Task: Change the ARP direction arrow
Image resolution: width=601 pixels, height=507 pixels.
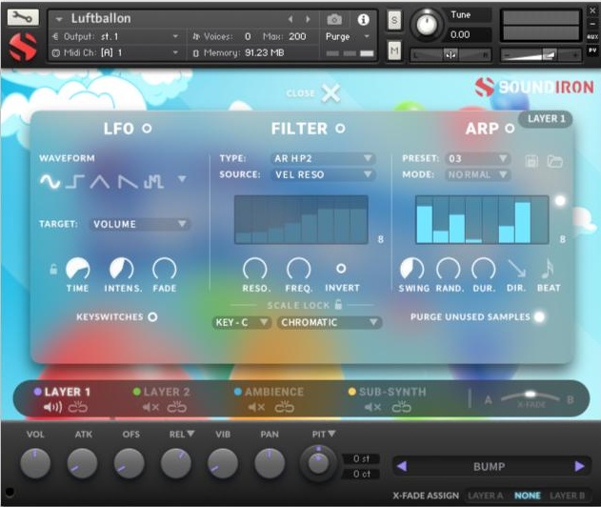Action: (x=516, y=268)
